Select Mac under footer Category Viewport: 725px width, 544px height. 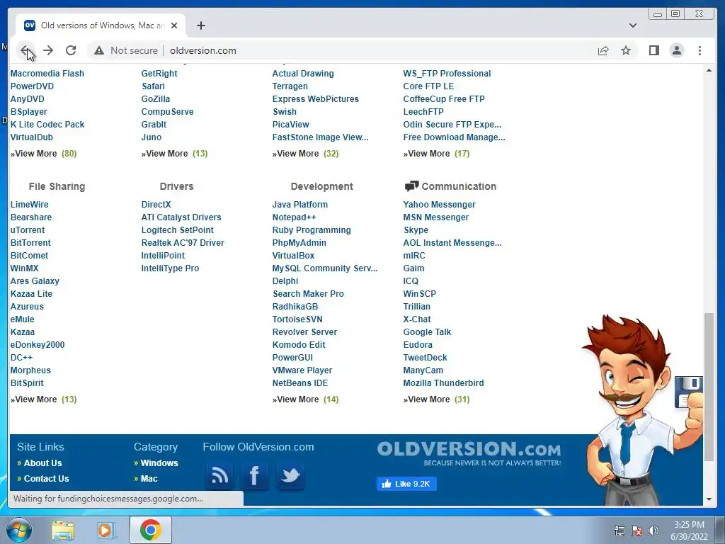coord(149,479)
